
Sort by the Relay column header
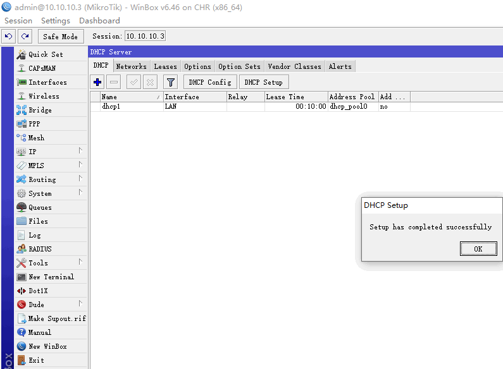click(x=245, y=97)
